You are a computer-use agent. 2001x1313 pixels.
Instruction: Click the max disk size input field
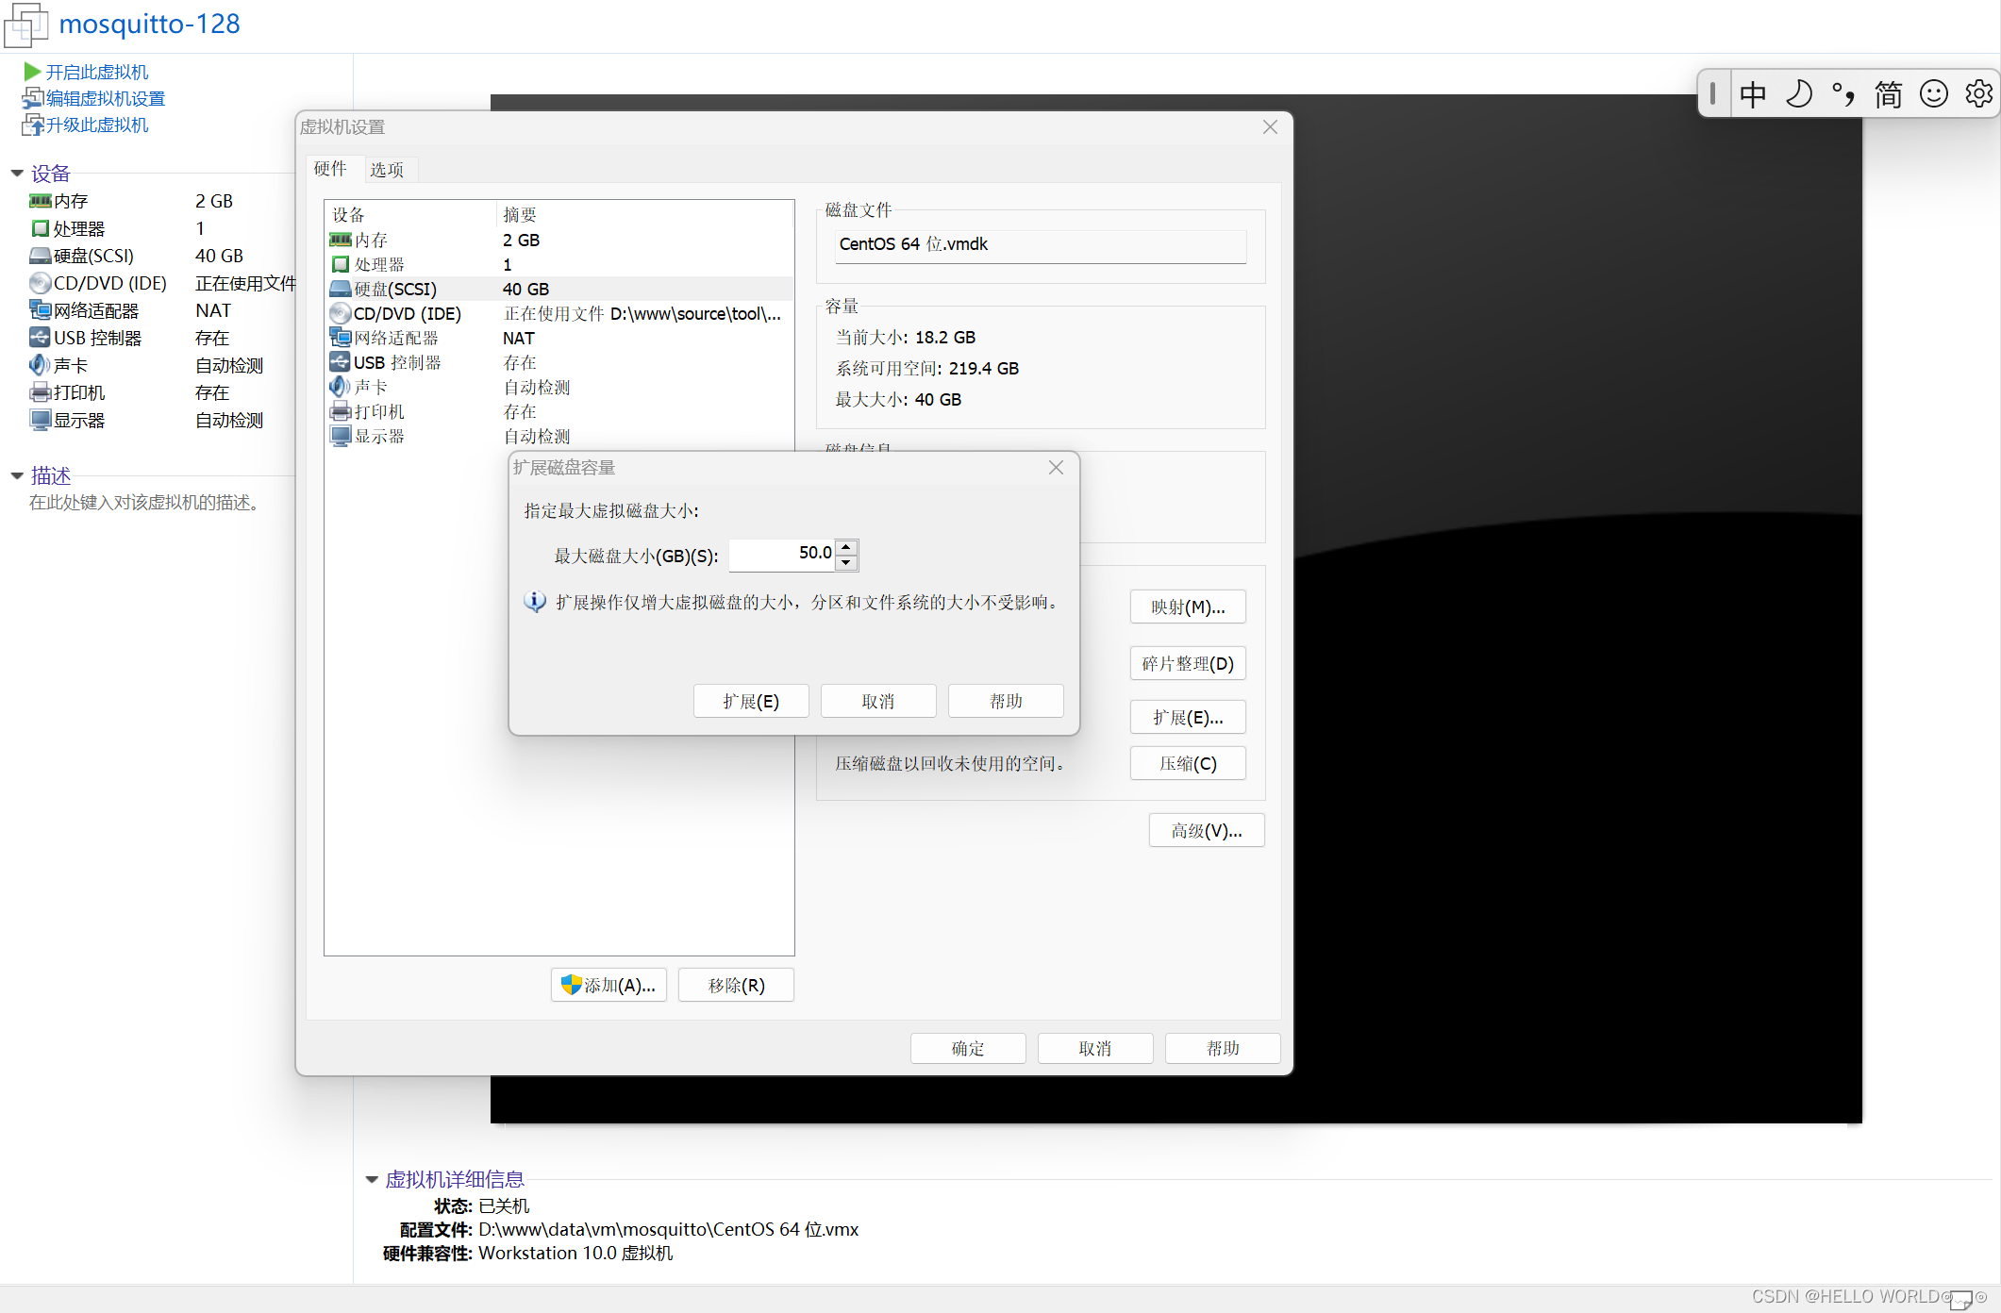coord(781,554)
